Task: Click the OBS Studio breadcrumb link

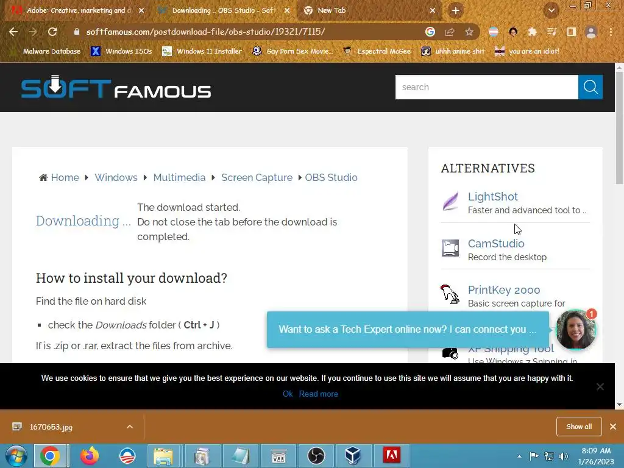Action: 331,177
